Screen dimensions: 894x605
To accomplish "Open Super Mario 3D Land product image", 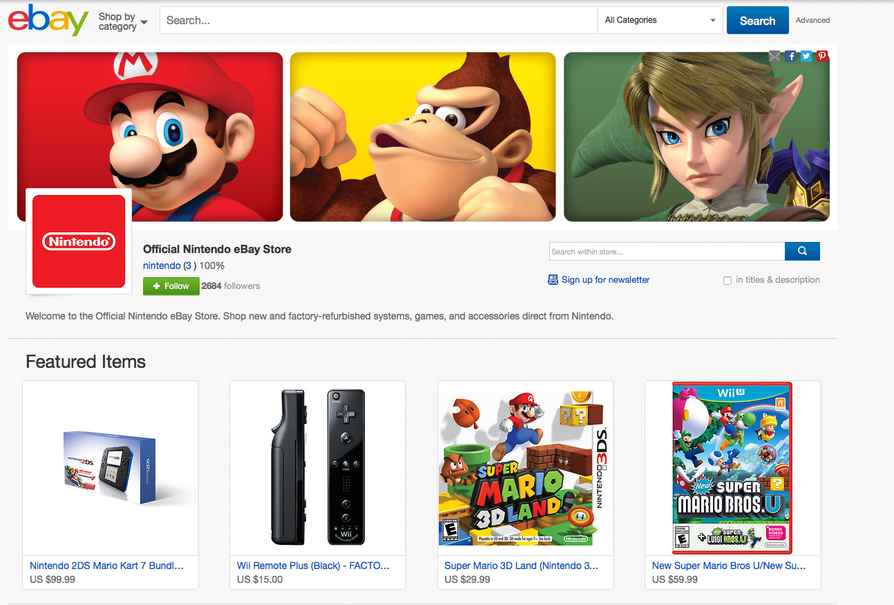I will pyautogui.click(x=526, y=468).
